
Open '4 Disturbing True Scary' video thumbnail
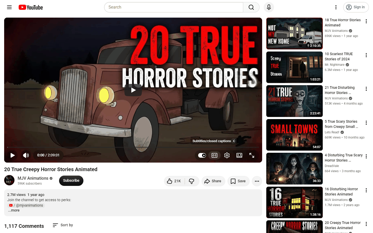pyautogui.click(x=295, y=169)
